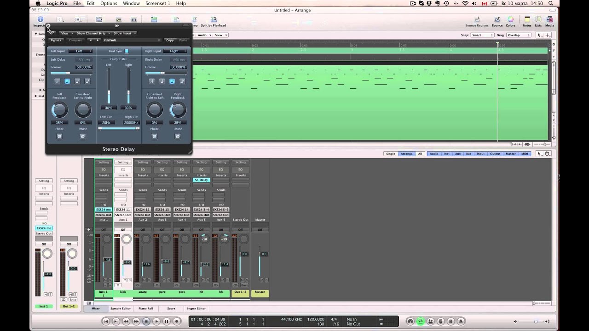Image resolution: width=589 pixels, height=331 pixels.
Task: Switch to the Hyper Editor tab
Action: point(196,308)
